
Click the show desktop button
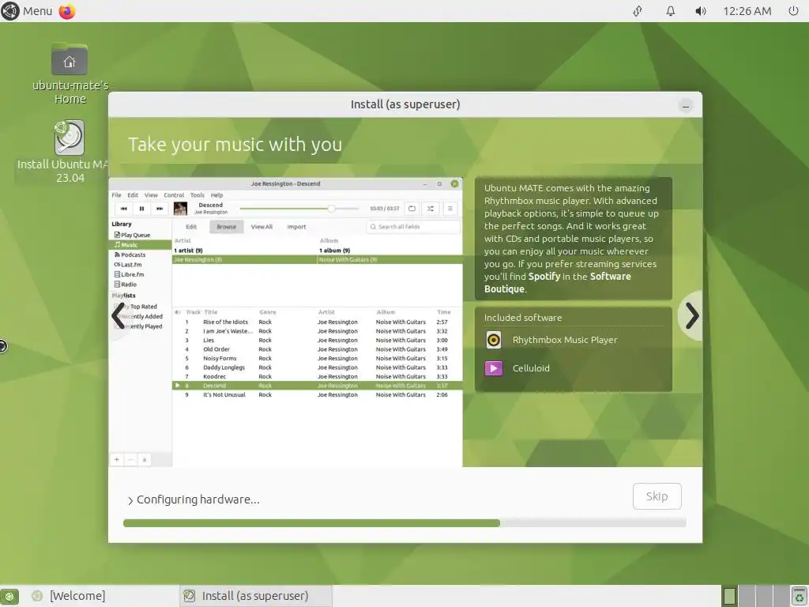(9, 597)
